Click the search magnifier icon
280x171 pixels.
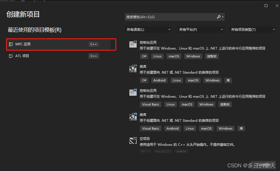219,17
